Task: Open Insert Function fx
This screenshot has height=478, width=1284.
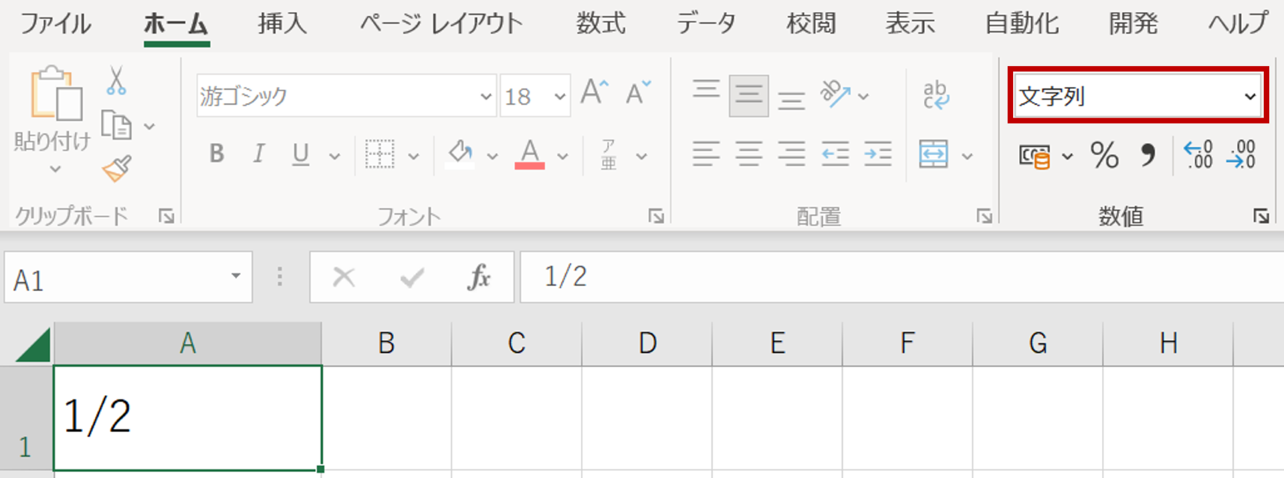Action: pyautogui.click(x=479, y=277)
